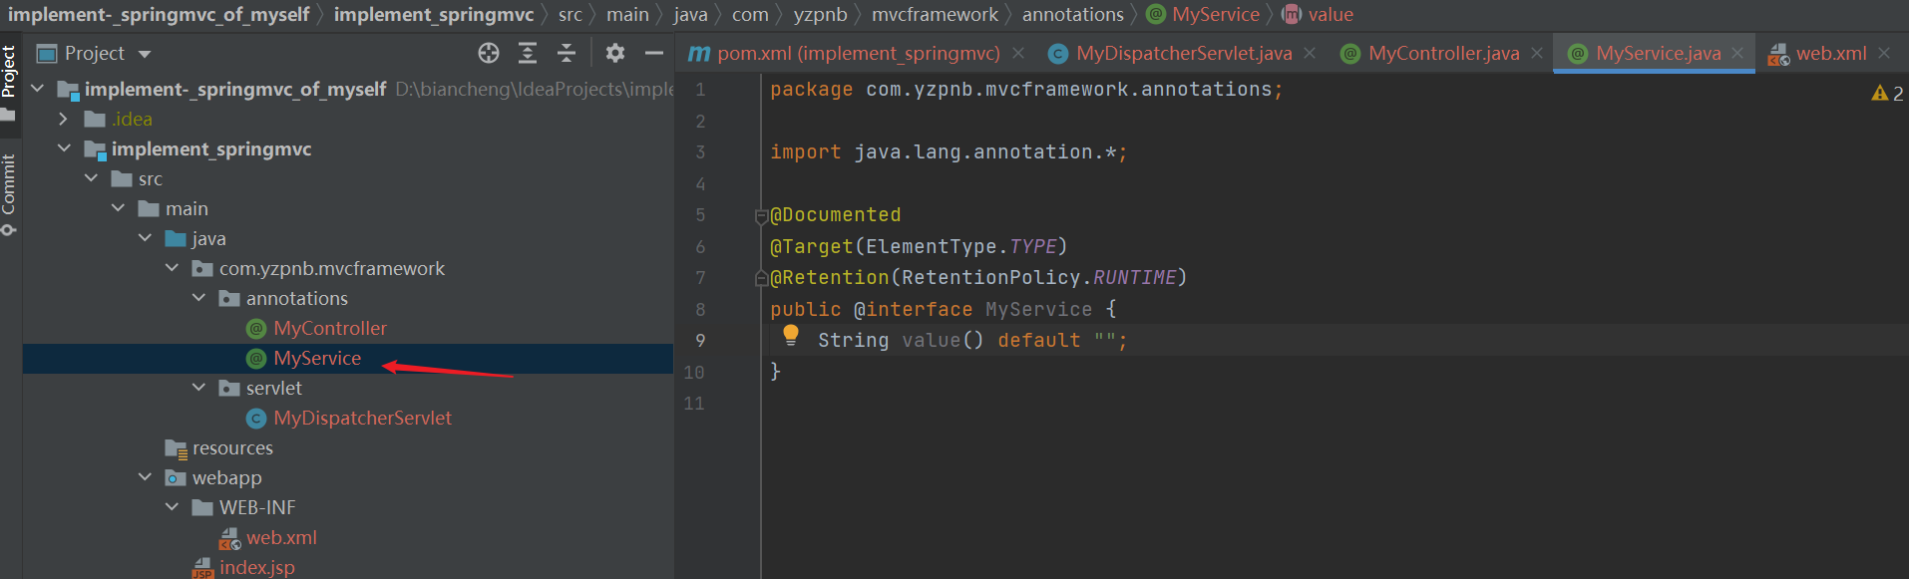Viewport: 1909px width, 579px height.
Task: Click the mvcframework breadcrumb
Action: (x=935, y=15)
